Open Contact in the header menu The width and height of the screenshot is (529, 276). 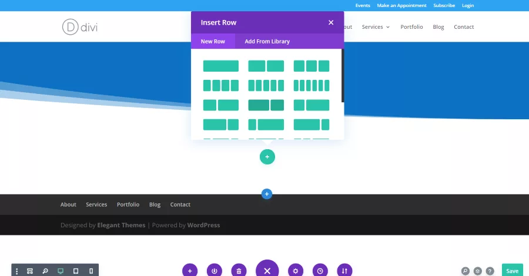coord(464,26)
